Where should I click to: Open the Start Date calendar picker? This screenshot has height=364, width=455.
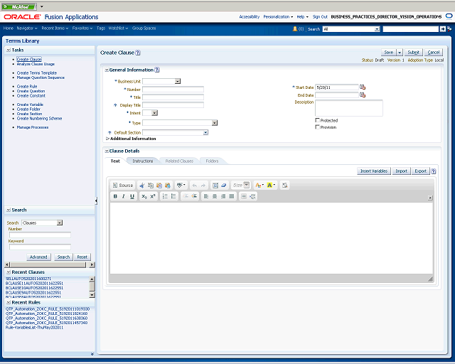pyautogui.click(x=363, y=87)
